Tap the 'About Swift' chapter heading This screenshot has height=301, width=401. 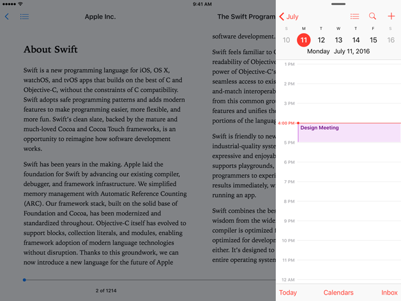click(50, 49)
